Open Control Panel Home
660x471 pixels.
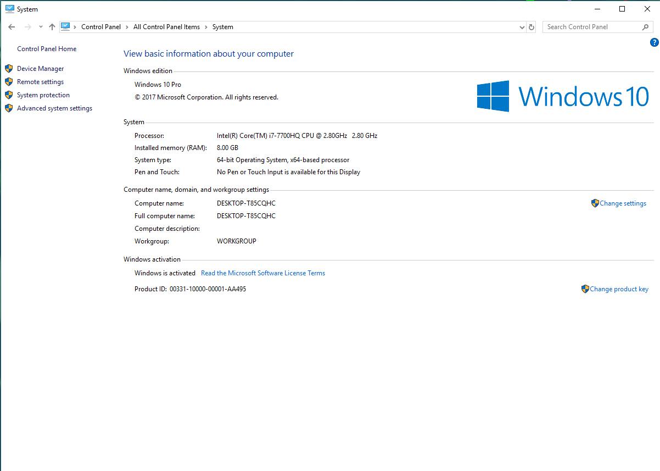(x=47, y=49)
